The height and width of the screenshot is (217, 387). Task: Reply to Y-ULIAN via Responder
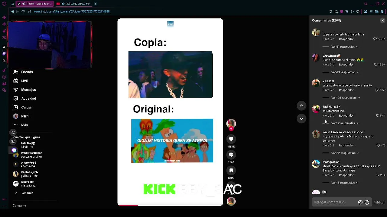[346, 90]
